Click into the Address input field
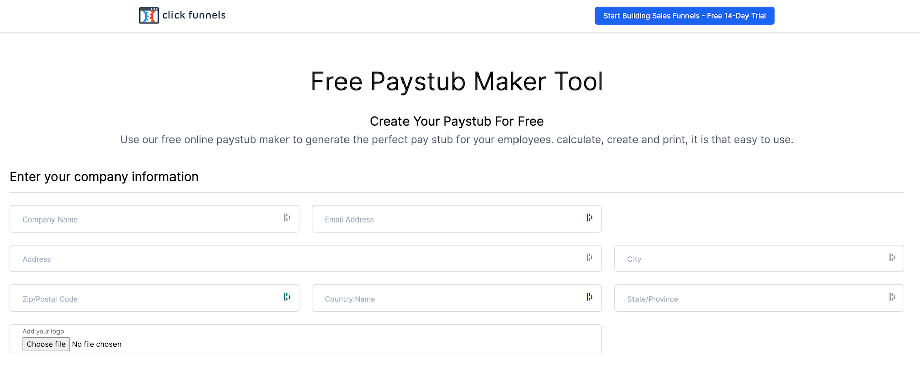Screen dimensions: 920x368 298,259
